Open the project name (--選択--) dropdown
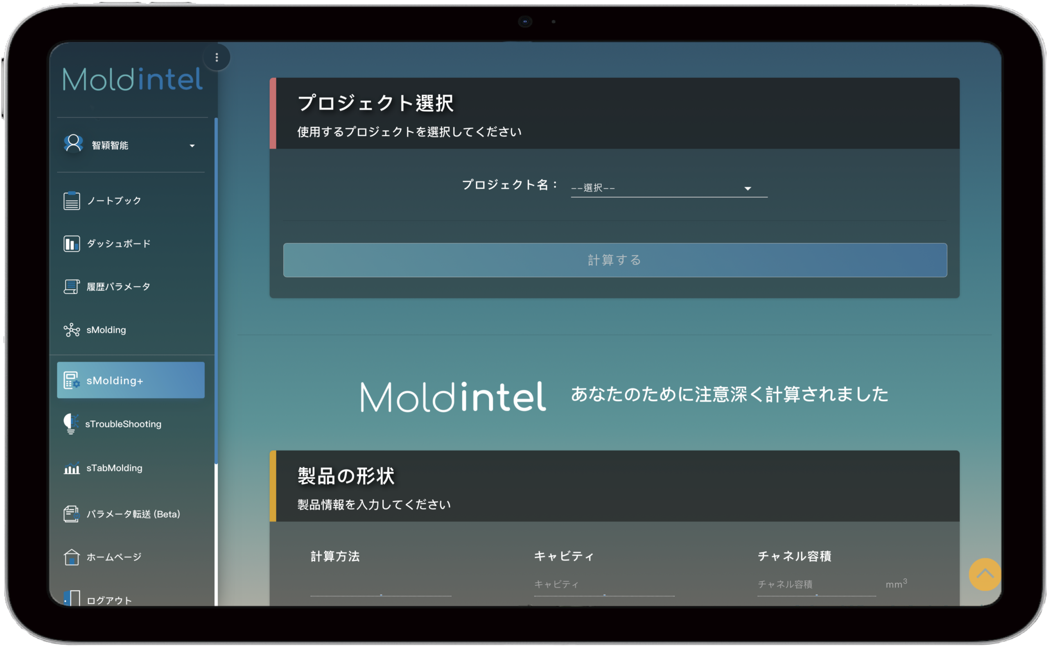The height and width of the screenshot is (647, 1048). tap(669, 188)
